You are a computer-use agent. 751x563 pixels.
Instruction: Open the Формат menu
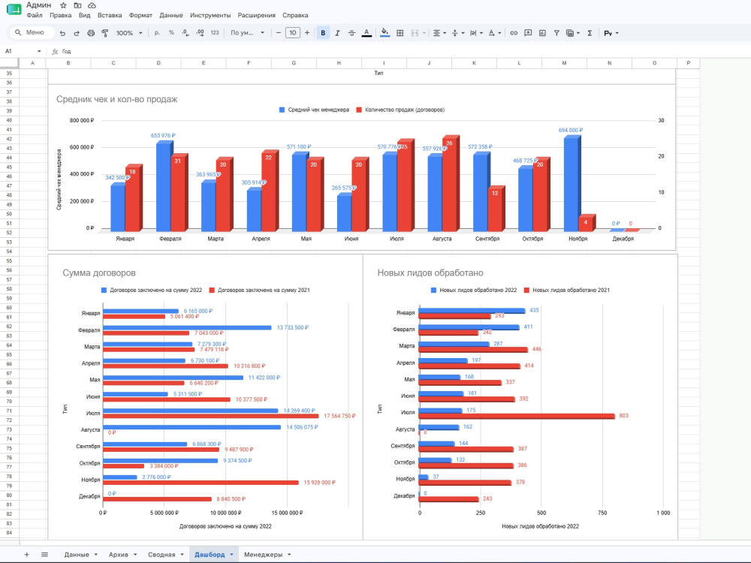(x=140, y=15)
